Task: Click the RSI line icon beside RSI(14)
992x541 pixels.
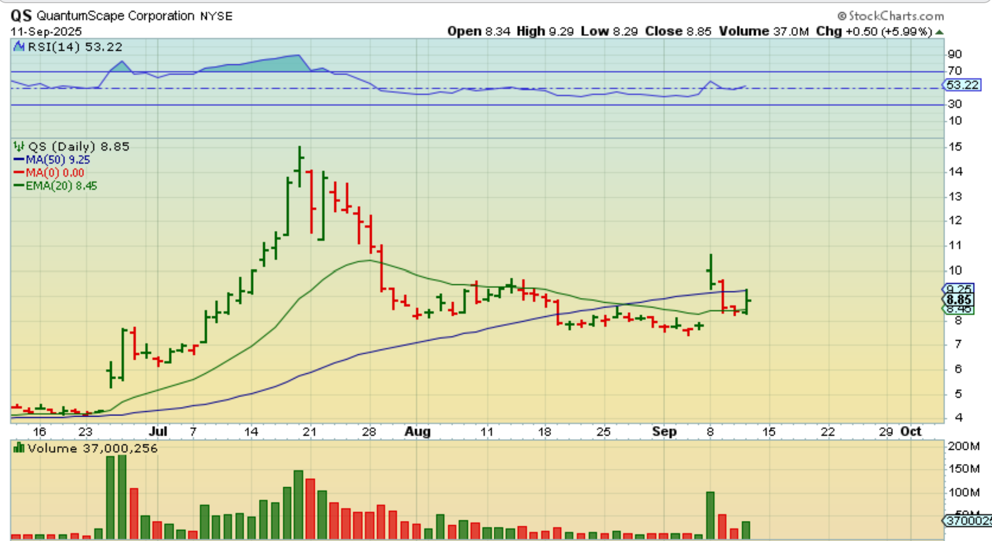Action: (x=19, y=47)
